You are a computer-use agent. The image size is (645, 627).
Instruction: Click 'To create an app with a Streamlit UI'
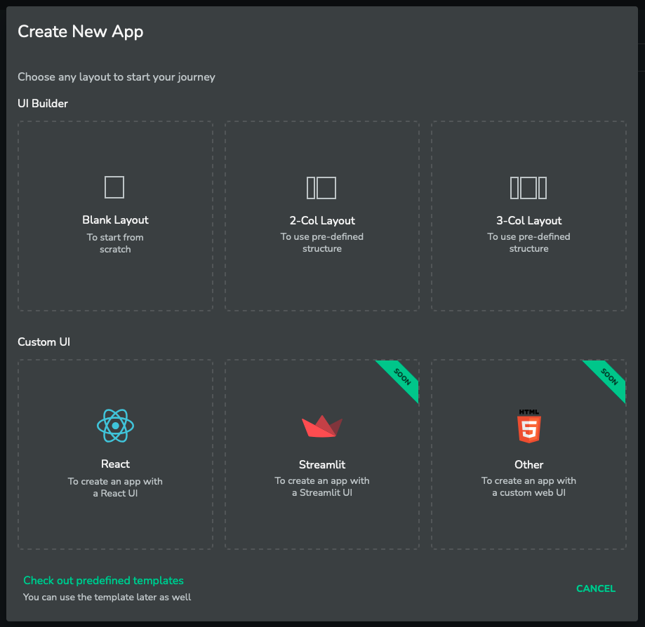click(x=322, y=487)
